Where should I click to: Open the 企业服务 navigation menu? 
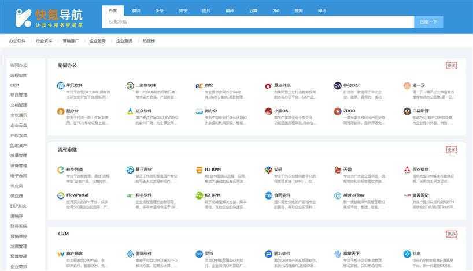coord(98,40)
